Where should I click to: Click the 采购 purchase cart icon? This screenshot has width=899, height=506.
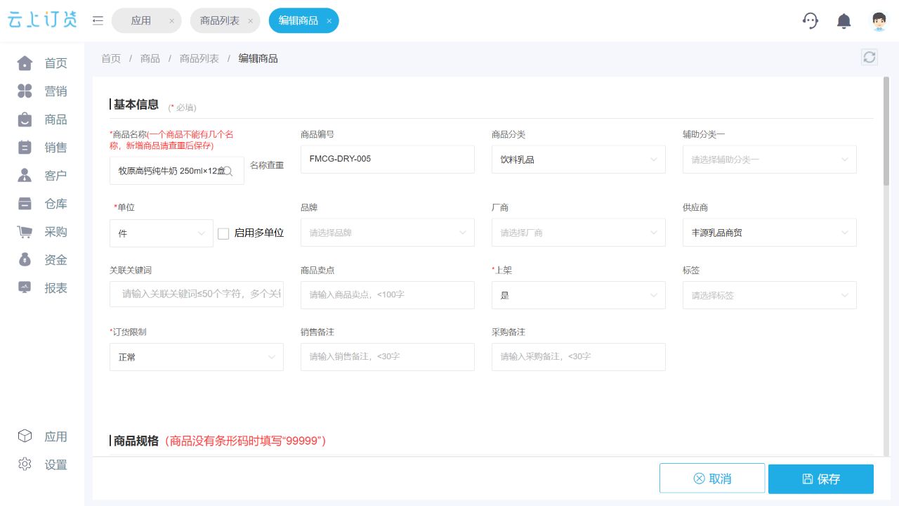(25, 232)
